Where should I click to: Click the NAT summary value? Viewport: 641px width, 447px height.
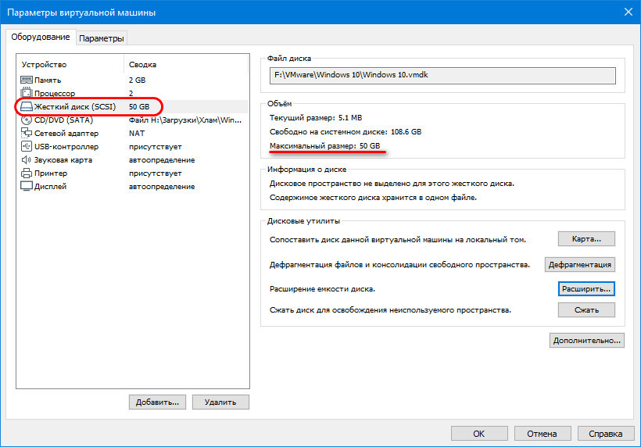coord(137,133)
